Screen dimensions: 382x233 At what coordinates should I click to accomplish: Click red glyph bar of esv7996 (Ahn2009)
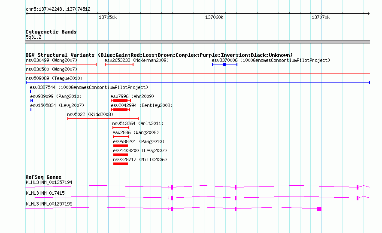point(120,101)
